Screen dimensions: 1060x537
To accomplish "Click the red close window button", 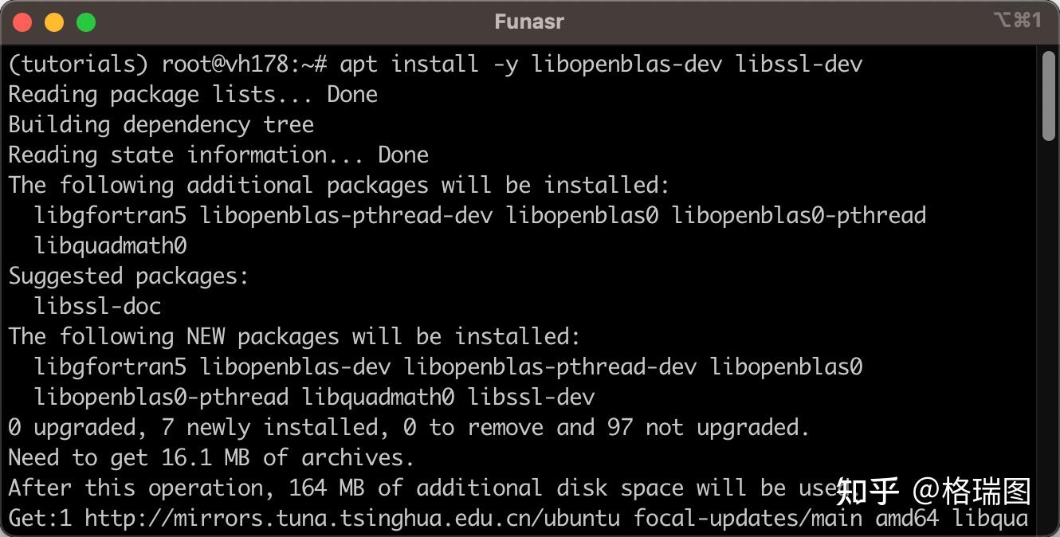I will click(22, 22).
